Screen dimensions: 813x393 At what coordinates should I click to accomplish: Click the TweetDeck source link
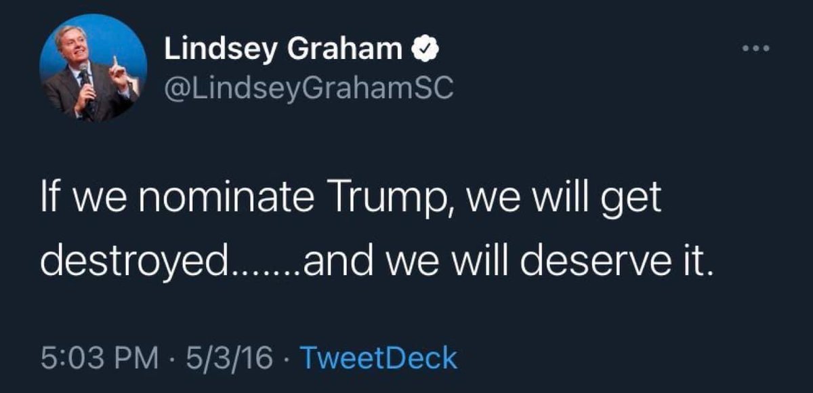tap(378, 358)
